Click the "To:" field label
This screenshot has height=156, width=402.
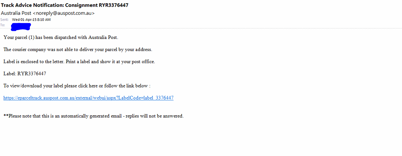pyautogui.click(x=3, y=25)
